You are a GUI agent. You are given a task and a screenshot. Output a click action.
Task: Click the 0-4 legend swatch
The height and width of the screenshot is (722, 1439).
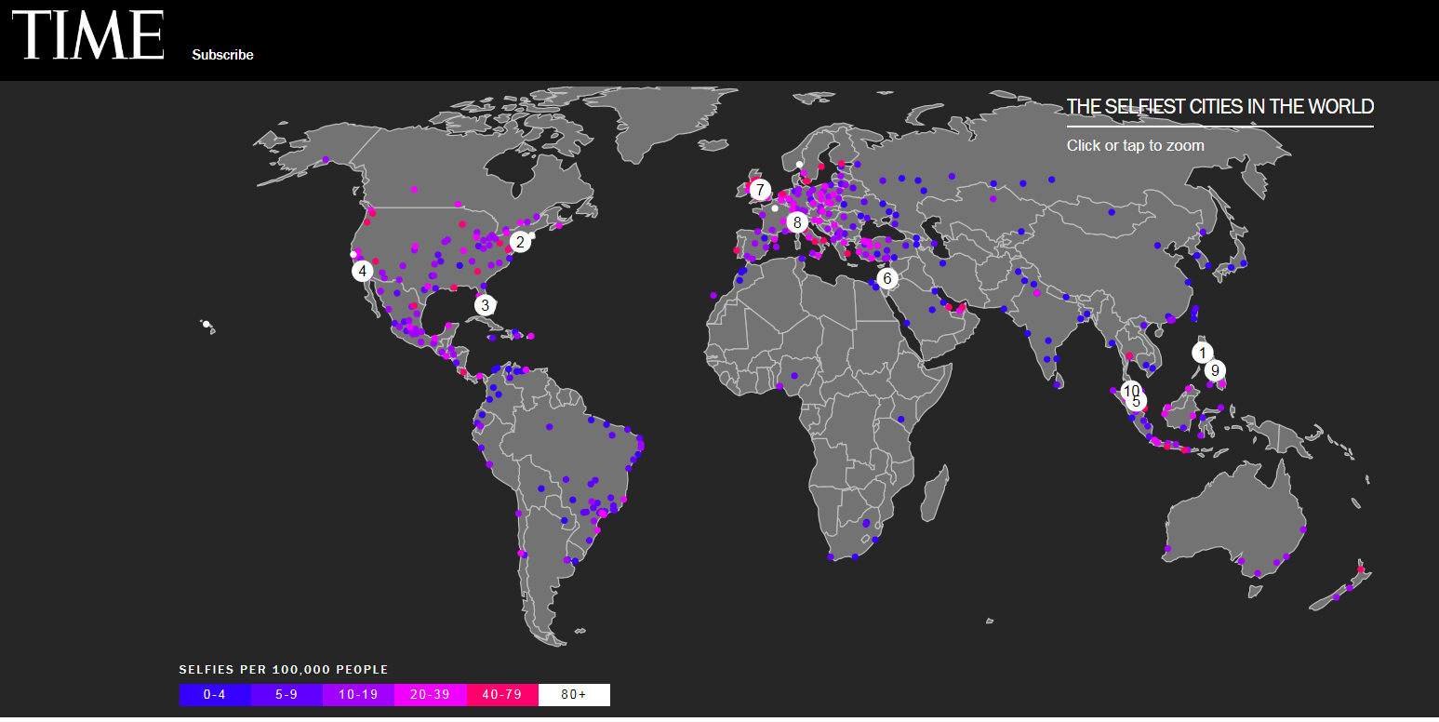tap(215, 695)
